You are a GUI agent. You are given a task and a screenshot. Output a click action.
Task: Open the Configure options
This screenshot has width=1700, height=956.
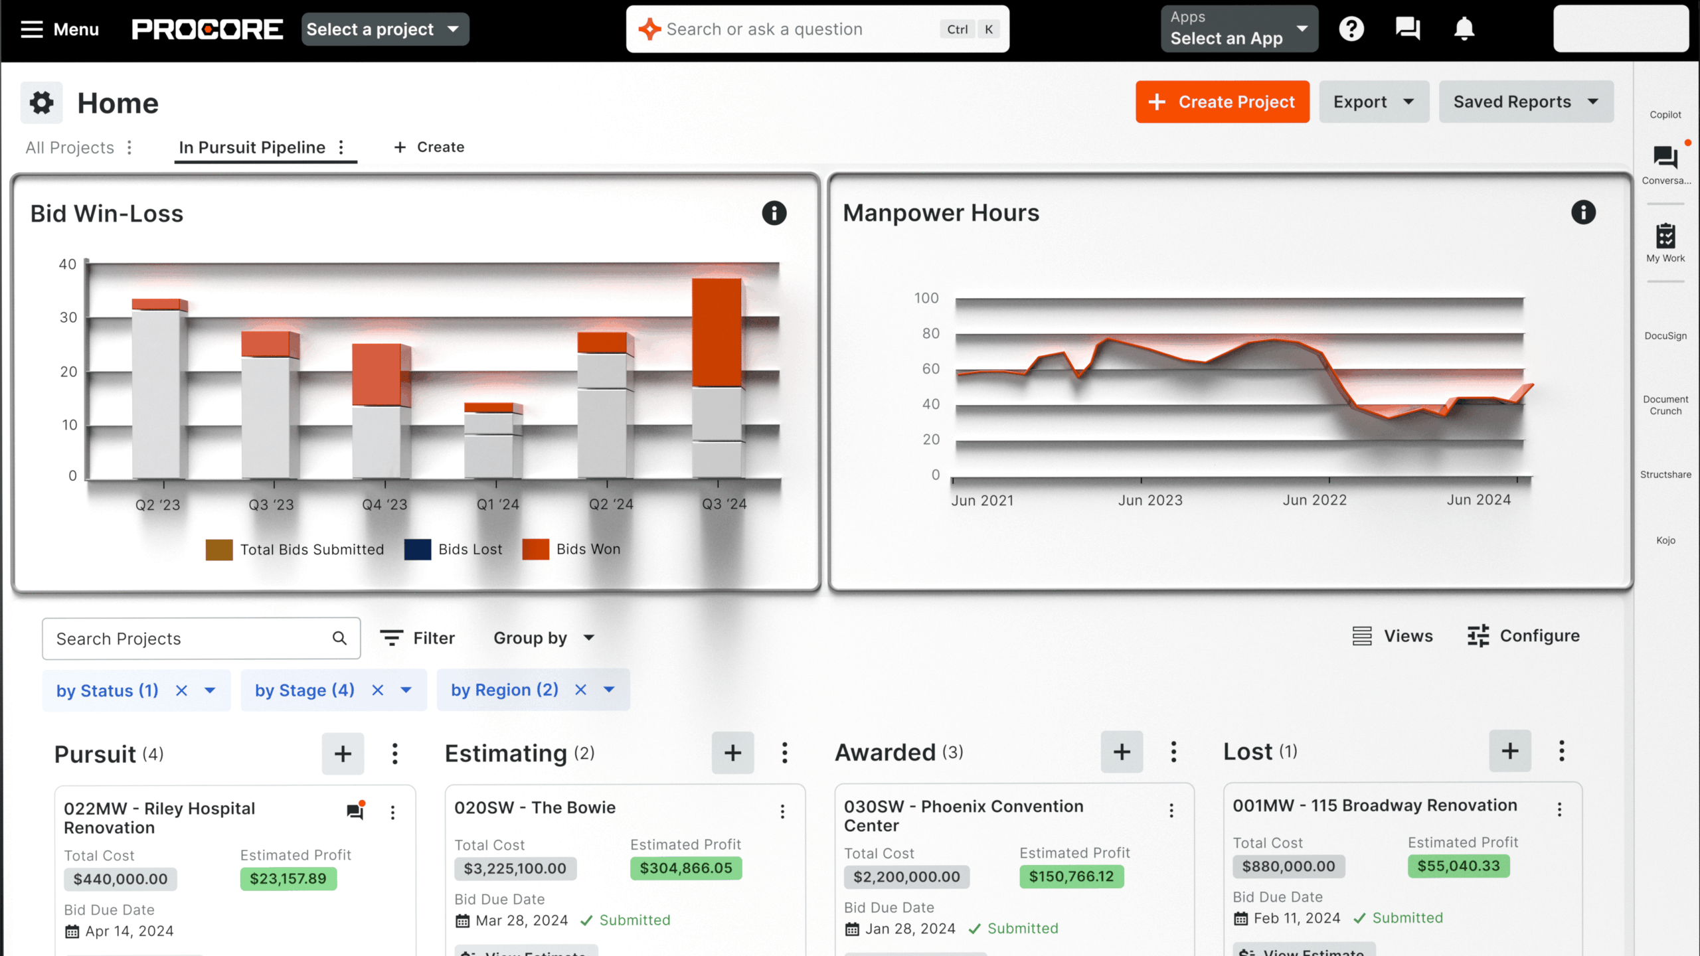pyautogui.click(x=1523, y=636)
